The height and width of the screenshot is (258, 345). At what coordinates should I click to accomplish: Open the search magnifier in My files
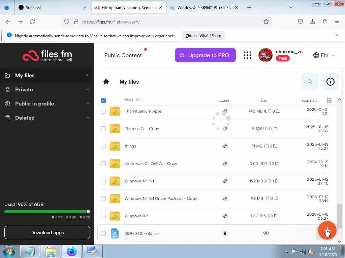310,82
